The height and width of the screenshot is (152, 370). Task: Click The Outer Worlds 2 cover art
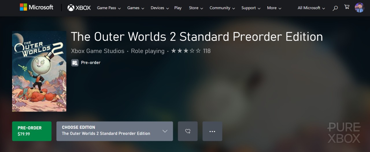click(39, 71)
